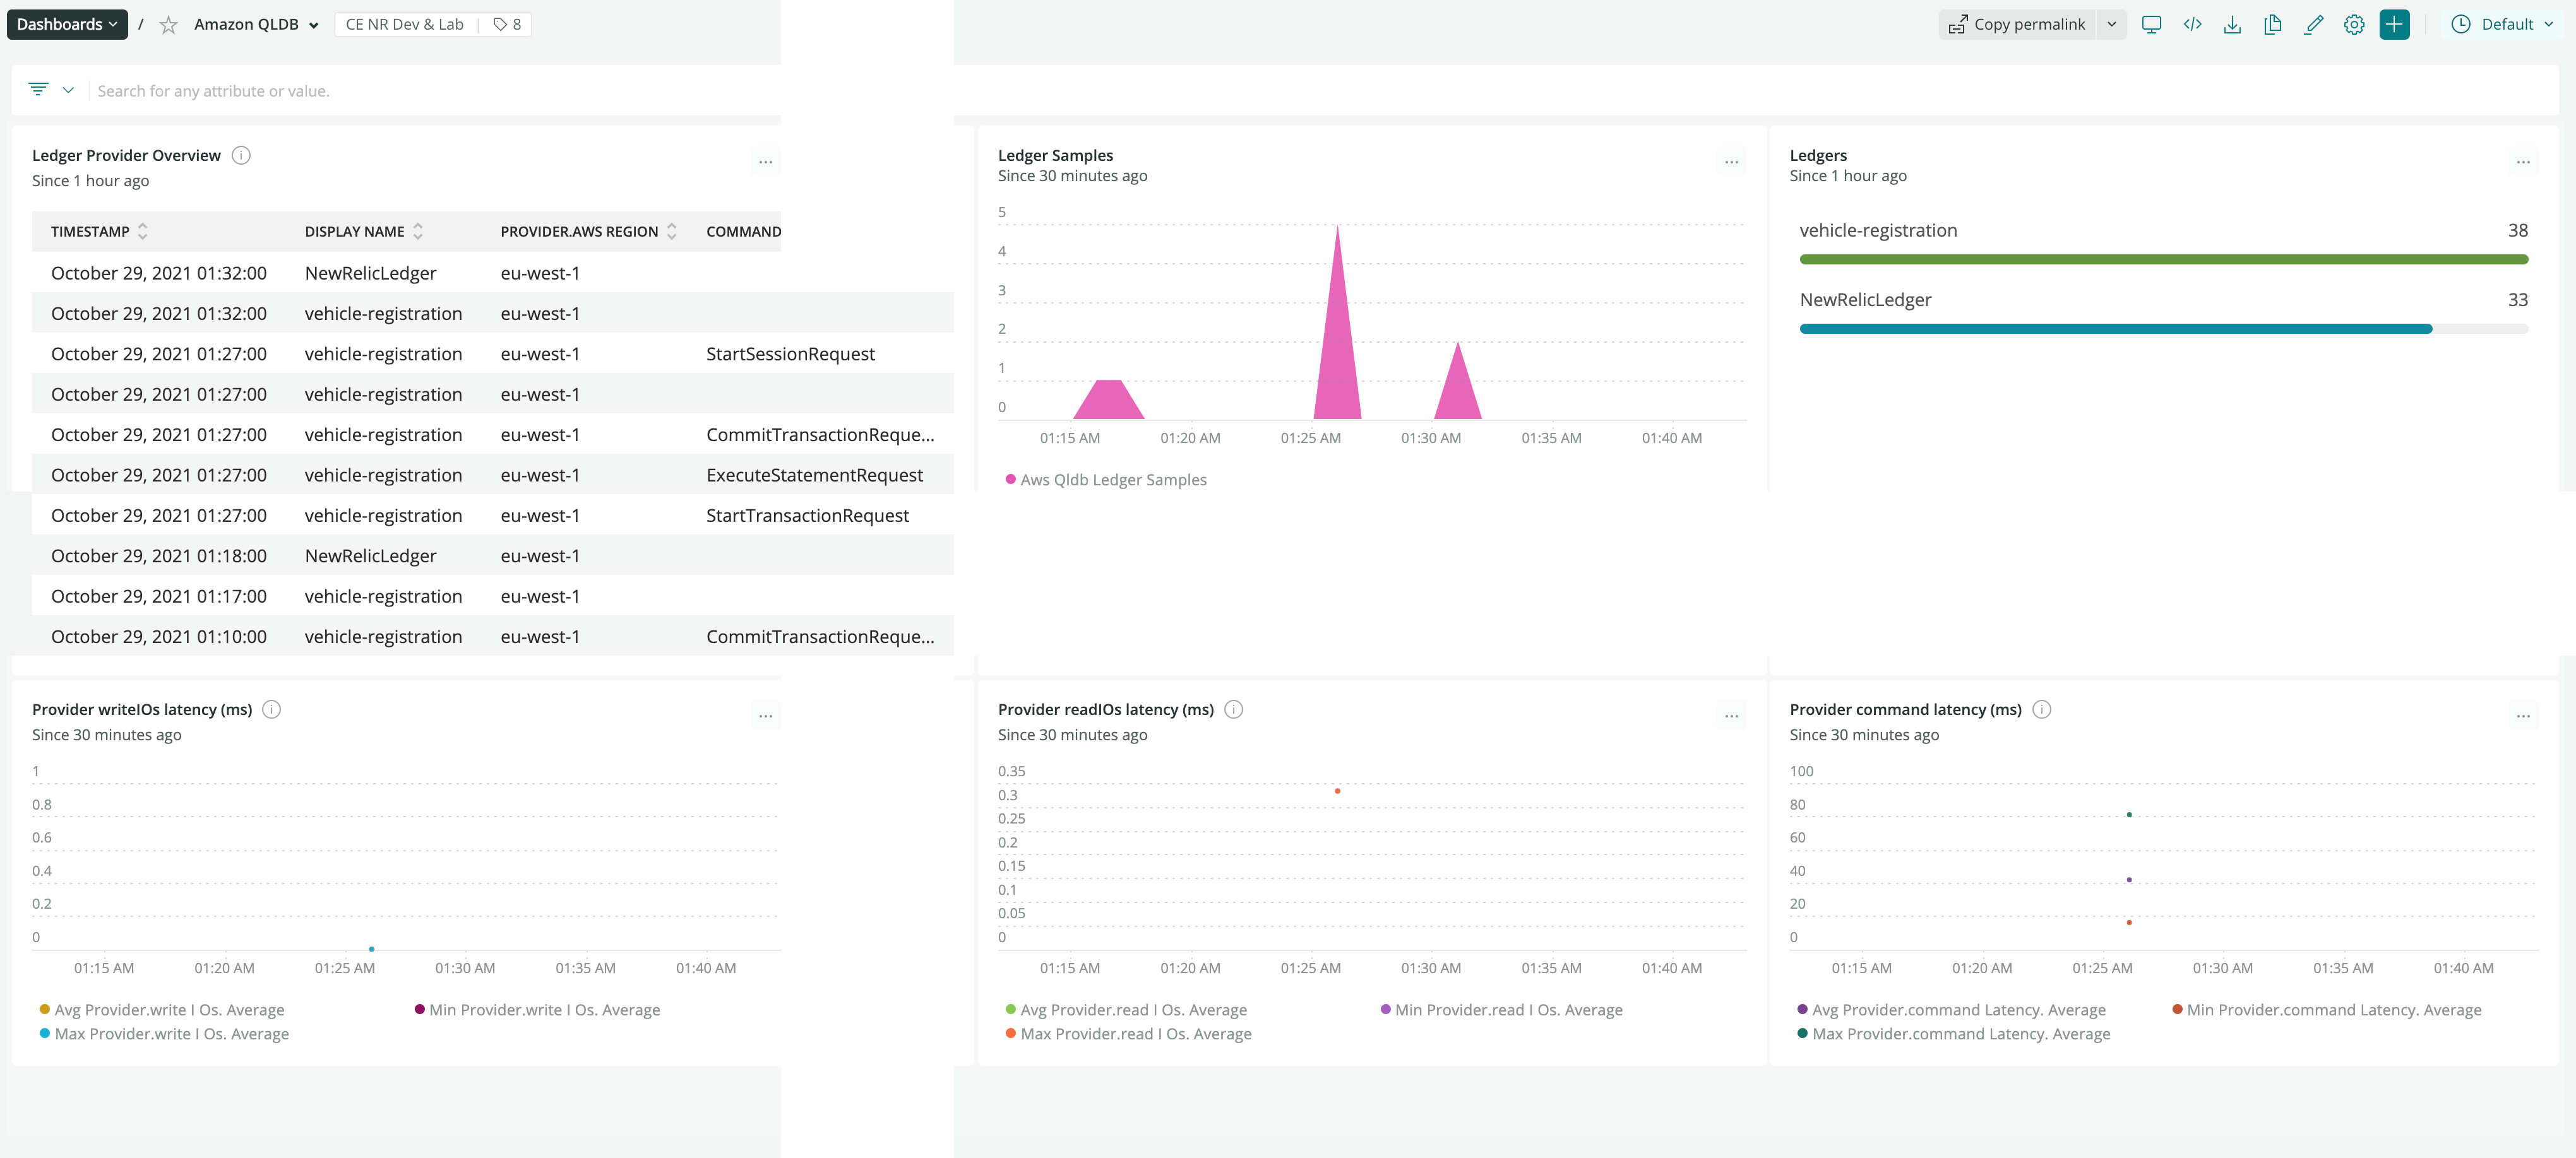
Task: Click the pencil edit dashboard icon
Action: 2313,24
